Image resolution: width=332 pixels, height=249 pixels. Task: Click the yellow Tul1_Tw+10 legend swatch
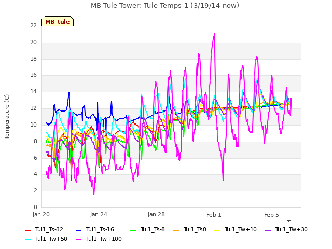217,230
